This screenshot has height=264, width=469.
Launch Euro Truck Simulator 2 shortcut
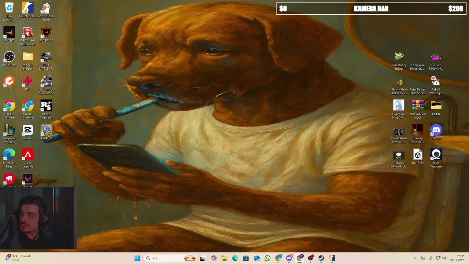(46, 85)
